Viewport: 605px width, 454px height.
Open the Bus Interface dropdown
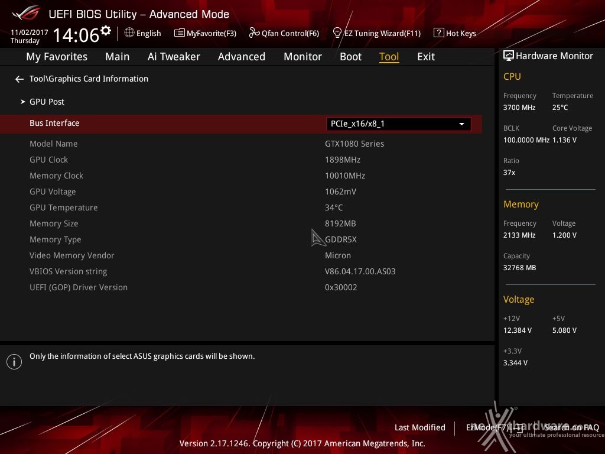click(398, 124)
